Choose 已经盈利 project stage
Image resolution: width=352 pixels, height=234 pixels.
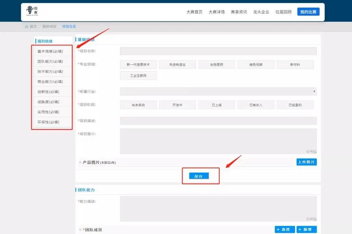295,105
